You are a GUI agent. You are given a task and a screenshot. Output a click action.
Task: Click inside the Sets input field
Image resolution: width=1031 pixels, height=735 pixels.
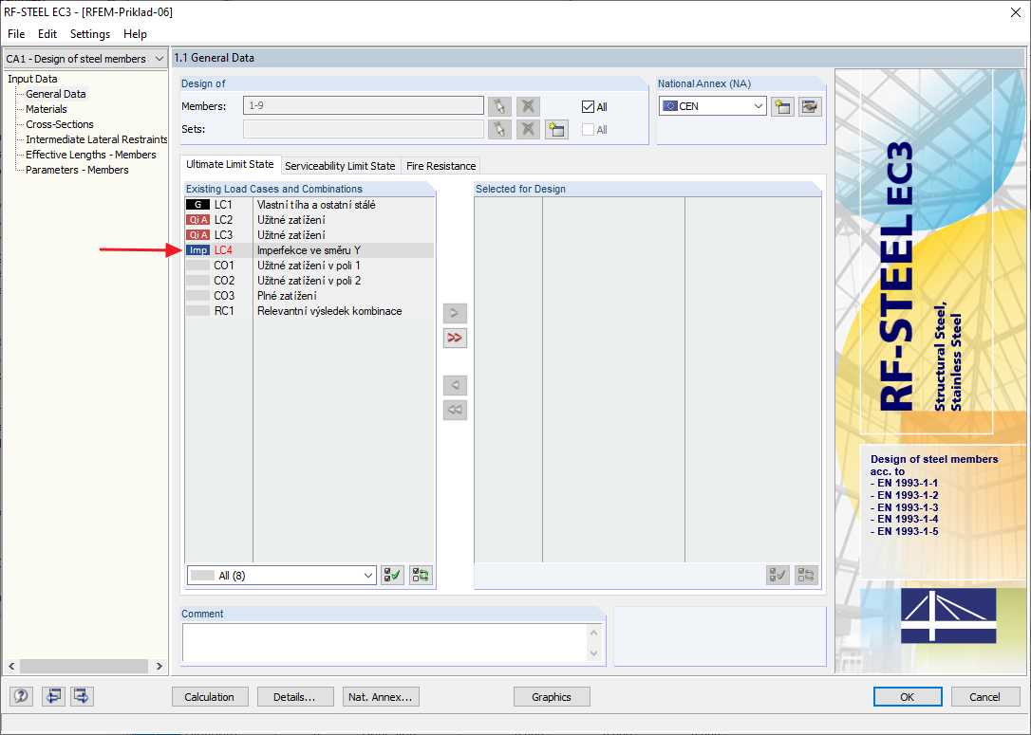(364, 129)
